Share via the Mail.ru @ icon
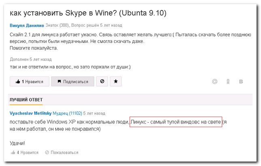 pyautogui.click(x=215, y=82)
